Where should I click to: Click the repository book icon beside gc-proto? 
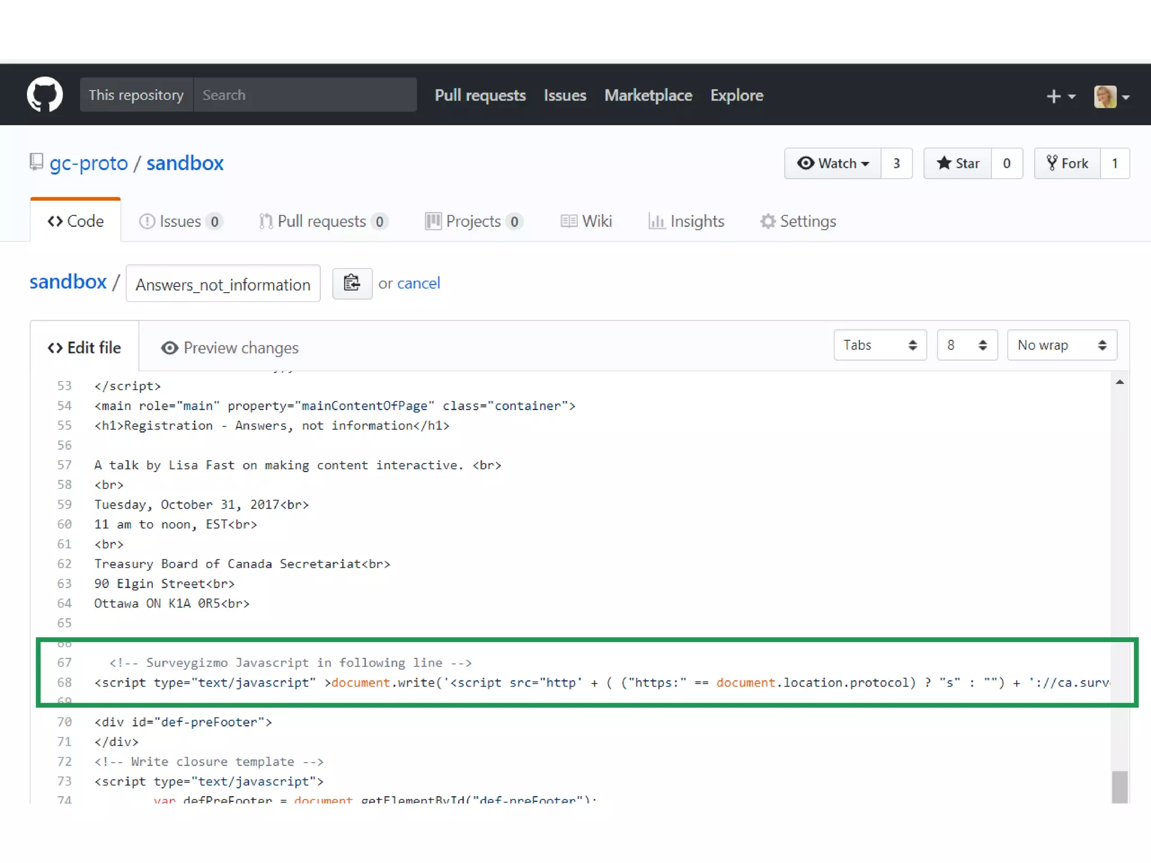click(x=37, y=162)
